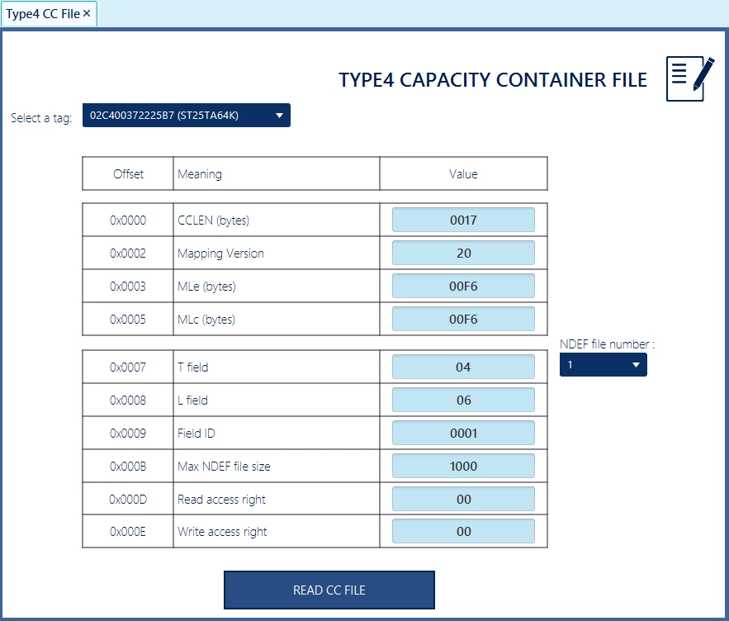The height and width of the screenshot is (621, 729).
Task: Close the Type4 CC File tab
Action: click(x=87, y=13)
